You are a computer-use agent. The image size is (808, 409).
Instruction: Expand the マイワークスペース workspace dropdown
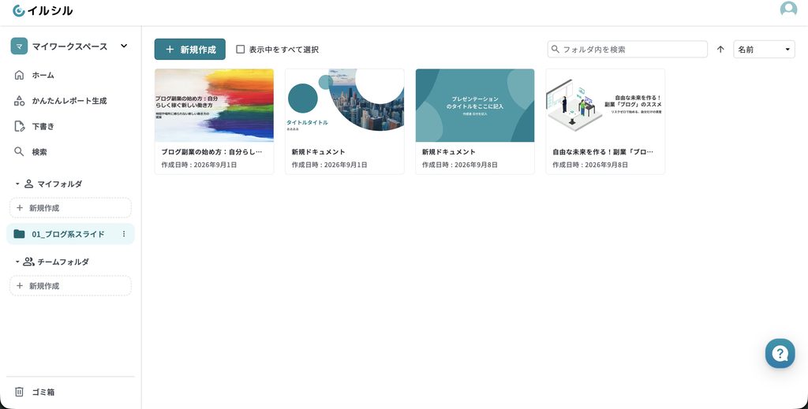click(124, 46)
